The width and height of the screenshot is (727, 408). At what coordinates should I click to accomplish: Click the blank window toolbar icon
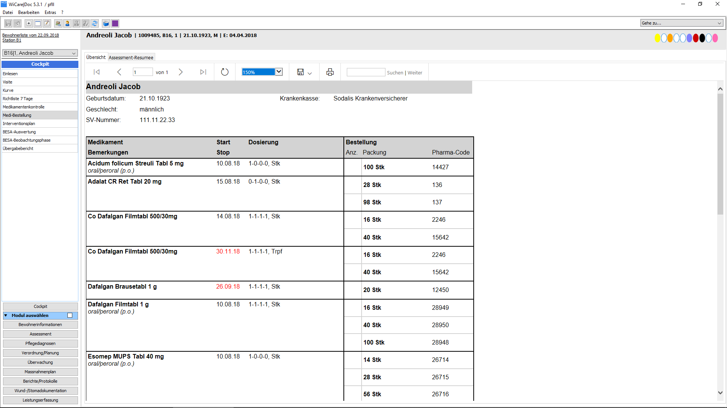[x=38, y=23]
